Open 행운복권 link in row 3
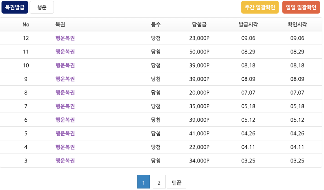The image size is (324, 190). point(65,161)
